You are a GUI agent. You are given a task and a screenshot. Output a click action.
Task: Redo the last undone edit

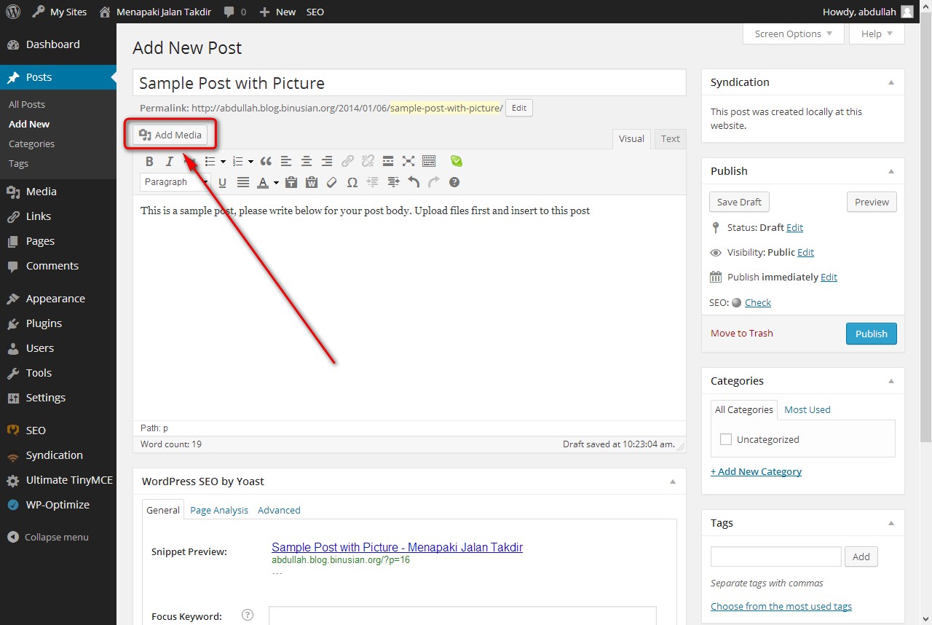(x=434, y=182)
